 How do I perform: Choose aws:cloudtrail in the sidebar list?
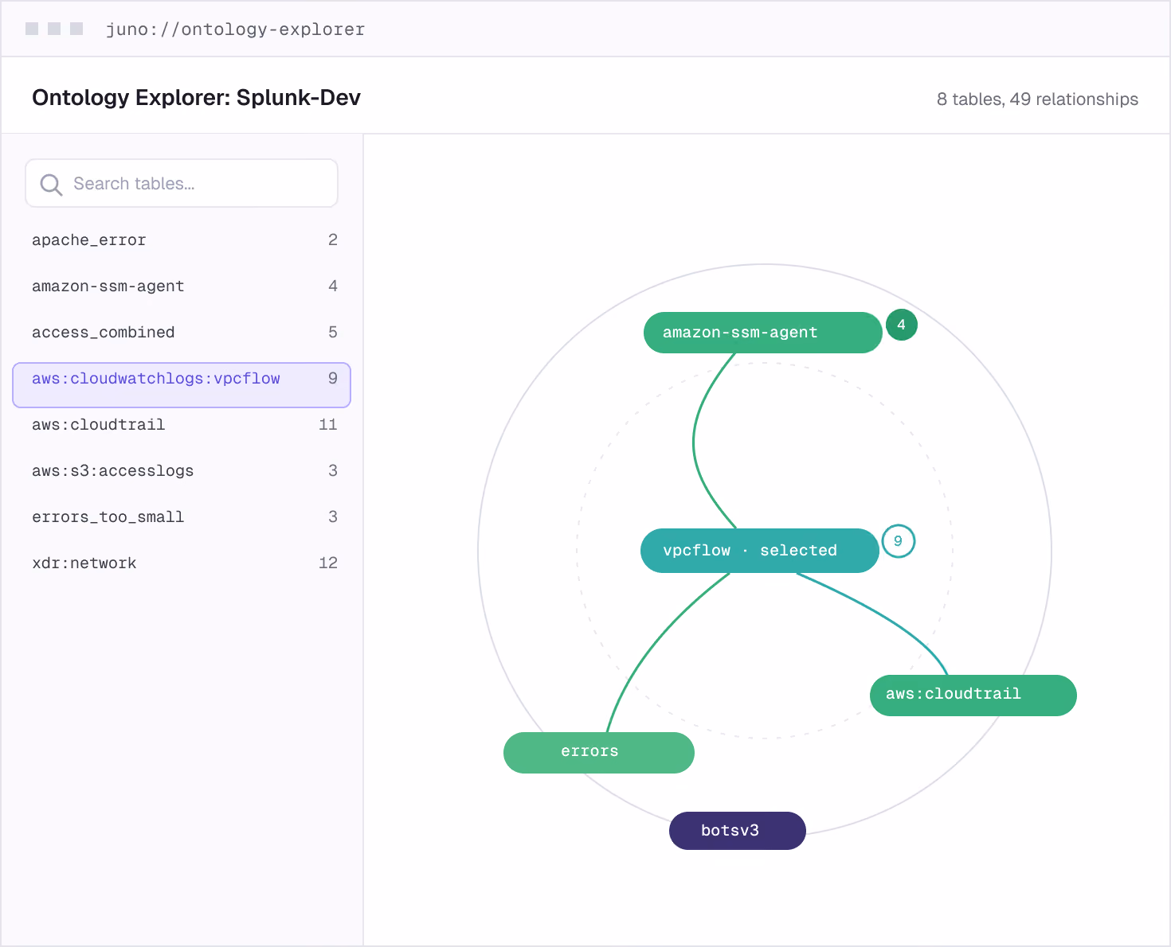click(x=182, y=425)
